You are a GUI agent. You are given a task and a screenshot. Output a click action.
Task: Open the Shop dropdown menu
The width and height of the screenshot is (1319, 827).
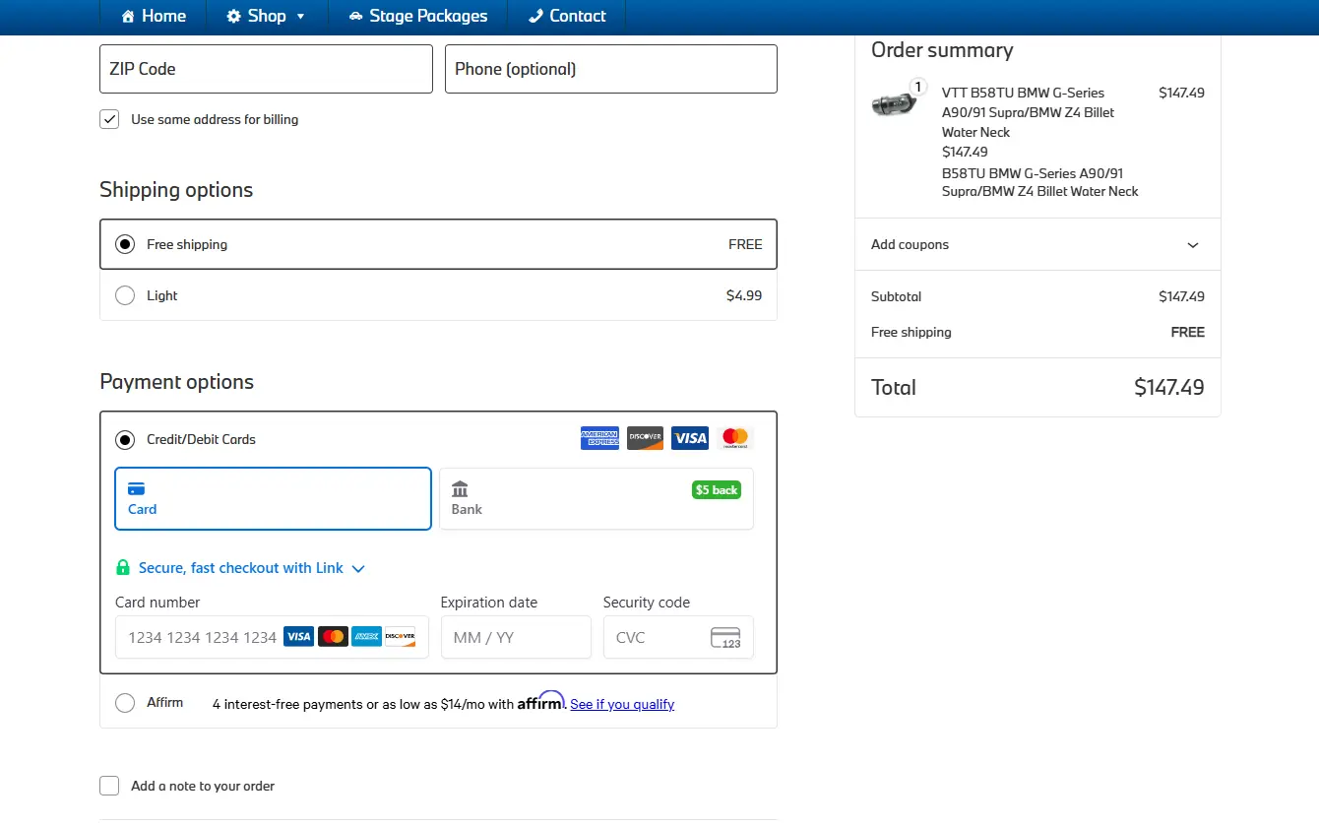(266, 16)
